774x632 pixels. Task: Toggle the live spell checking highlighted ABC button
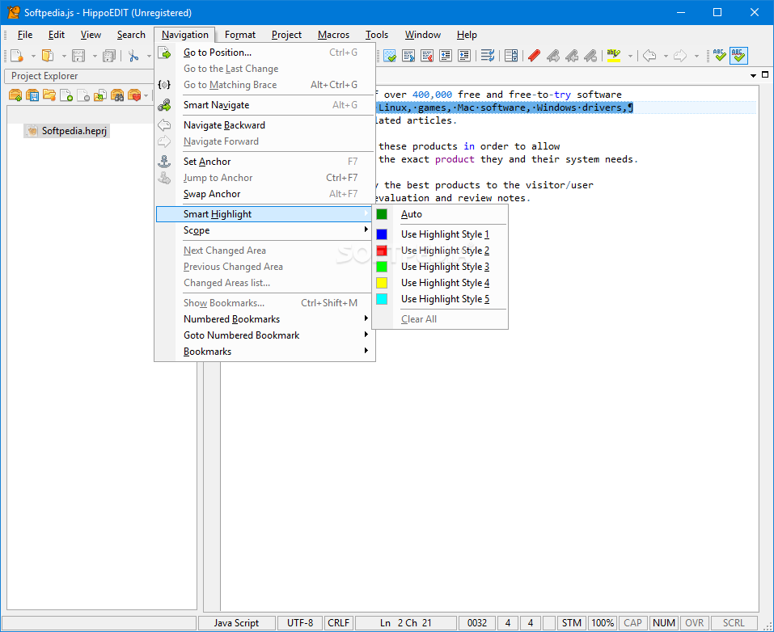point(738,56)
